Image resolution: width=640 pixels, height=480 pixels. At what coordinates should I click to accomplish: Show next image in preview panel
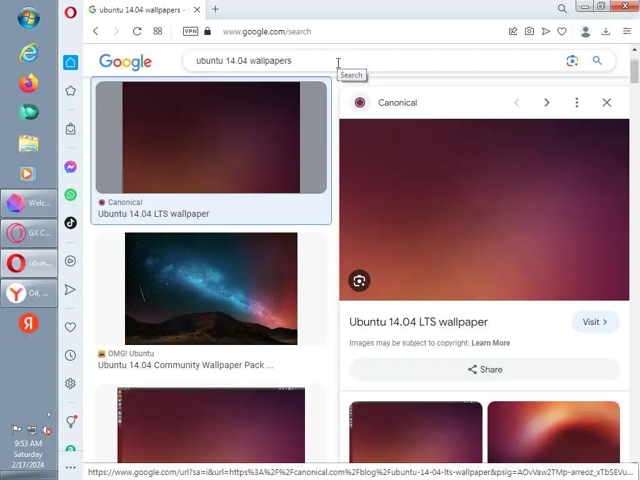(x=547, y=102)
